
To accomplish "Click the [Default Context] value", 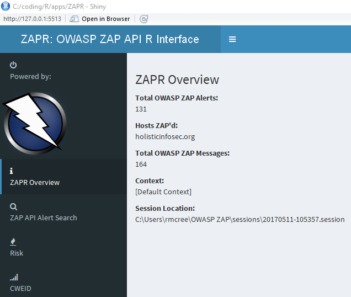I will [163, 192].
